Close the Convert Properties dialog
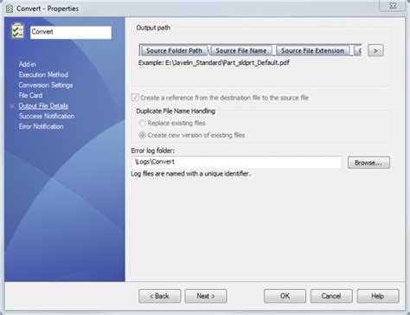This screenshot has width=410, height=315. (393, 6)
